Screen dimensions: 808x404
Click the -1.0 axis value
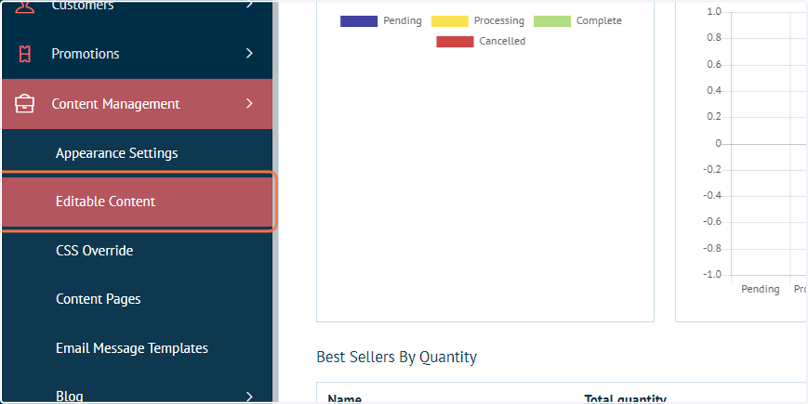click(x=712, y=275)
